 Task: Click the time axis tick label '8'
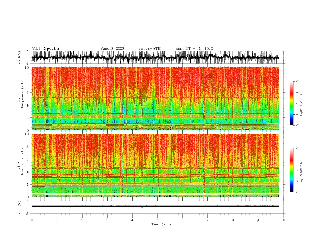click(x=233, y=220)
